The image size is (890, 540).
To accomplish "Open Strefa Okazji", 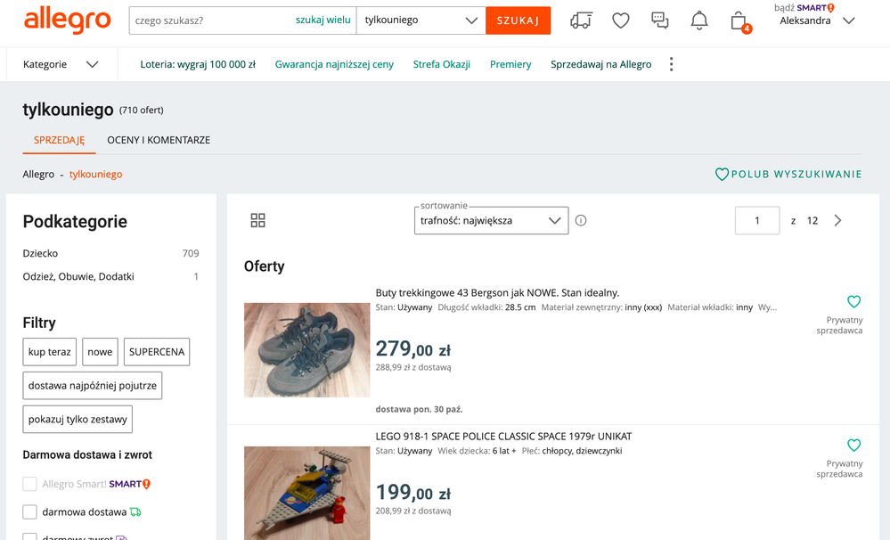I will 442,64.
